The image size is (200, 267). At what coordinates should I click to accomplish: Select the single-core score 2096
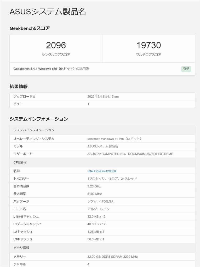coord(56,45)
